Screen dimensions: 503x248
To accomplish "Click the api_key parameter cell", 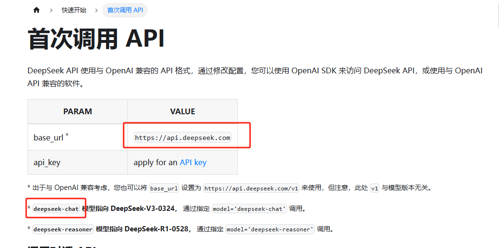I will [77, 162].
